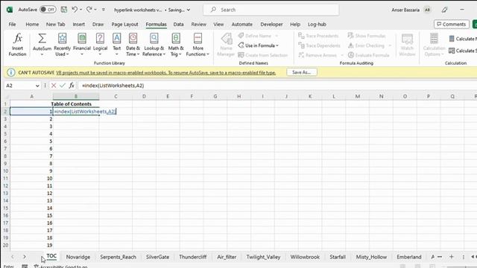Image resolution: width=477 pixels, height=268 pixels.
Task: Select the Thundercliff sheet tab
Action: [x=192, y=257]
